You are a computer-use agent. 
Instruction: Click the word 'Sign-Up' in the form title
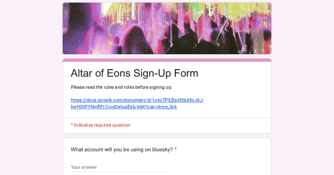tap(152, 73)
